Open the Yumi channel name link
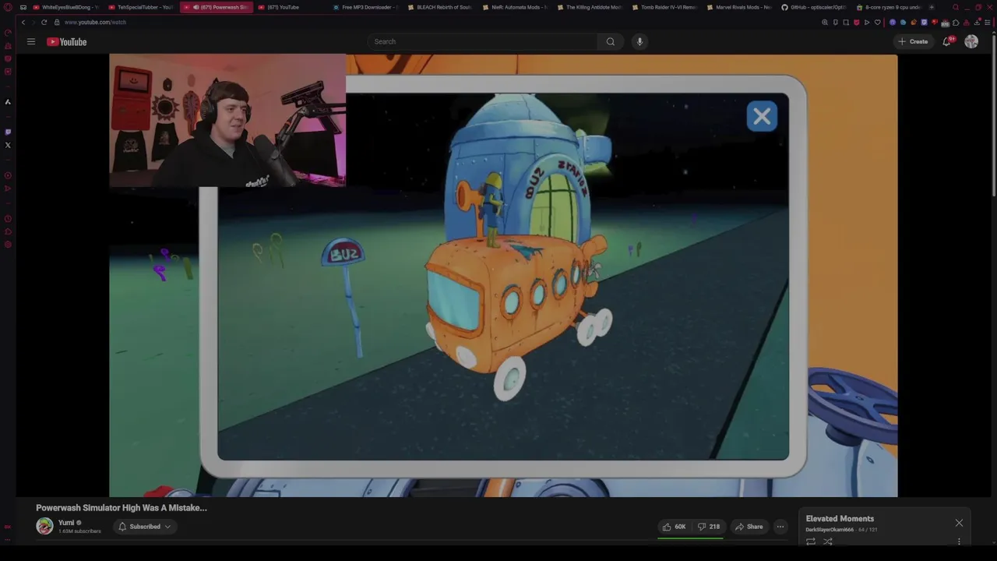 coord(66,523)
